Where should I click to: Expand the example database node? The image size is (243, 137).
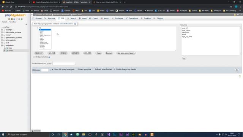click(x=2, y=30)
